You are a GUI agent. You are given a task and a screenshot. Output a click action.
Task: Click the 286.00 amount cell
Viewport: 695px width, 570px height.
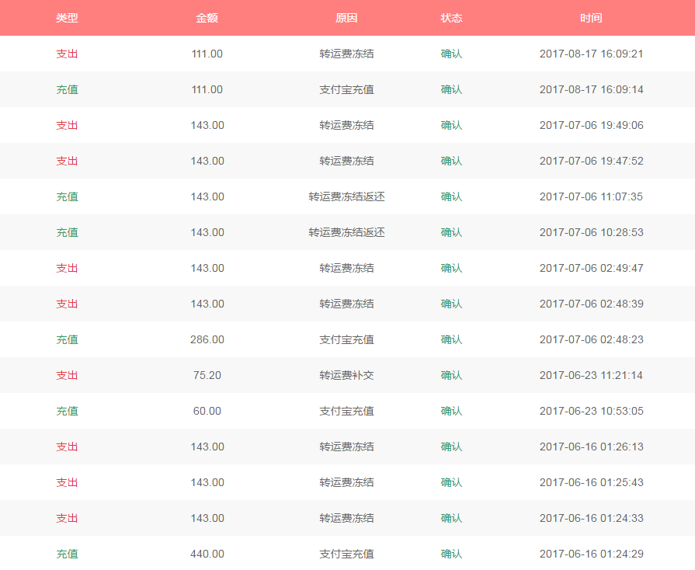pos(207,340)
